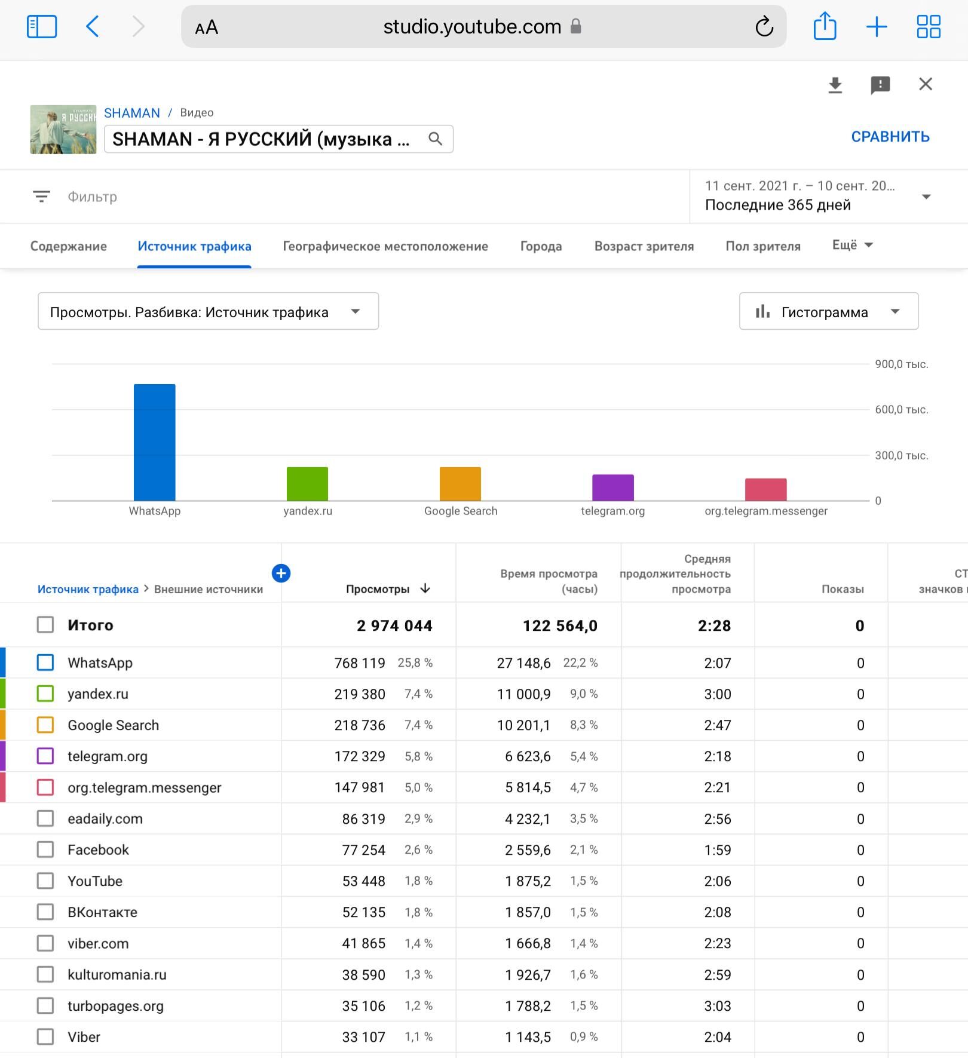Check the viber.com row checkbox
This screenshot has width=968, height=1058.
pyautogui.click(x=45, y=943)
